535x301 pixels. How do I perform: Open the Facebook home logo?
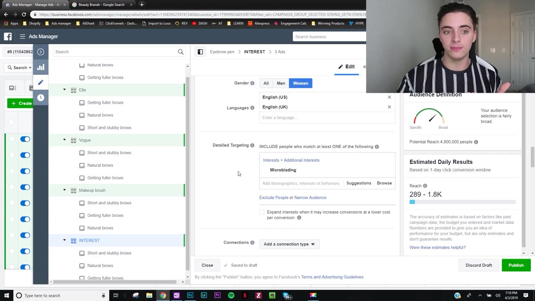[x=8, y=36]
